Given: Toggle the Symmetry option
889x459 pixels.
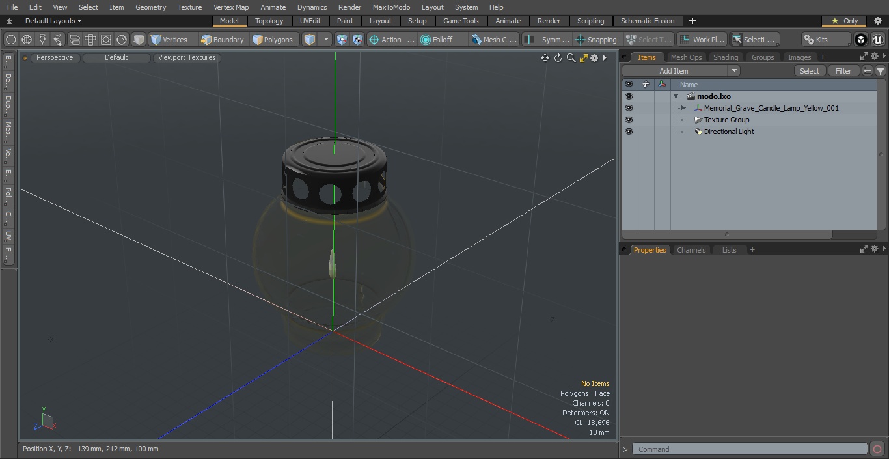Looking at the screenshot, I should click(548, 40).
